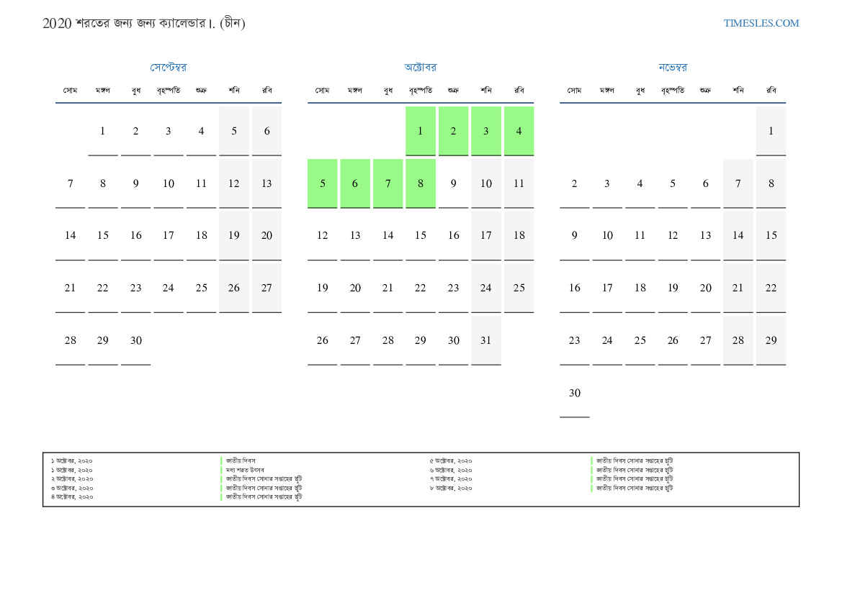This screenshot has height=595, width=842.
Task: Click শনি weekday header under October
Action: [486, 90]
